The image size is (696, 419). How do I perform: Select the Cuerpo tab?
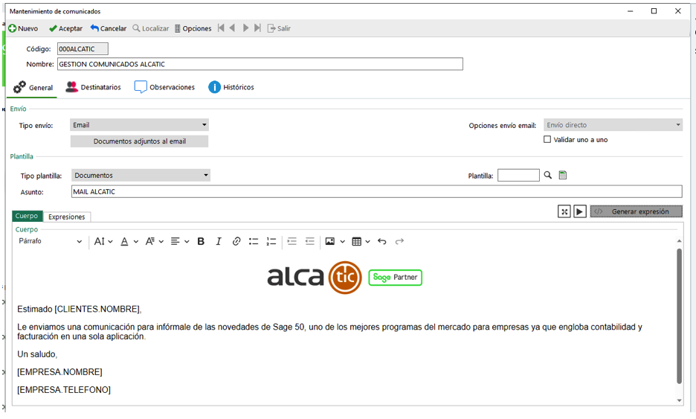(27, 216)
